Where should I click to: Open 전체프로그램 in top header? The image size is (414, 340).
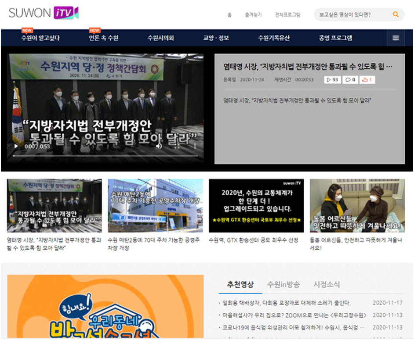(287, 15)
